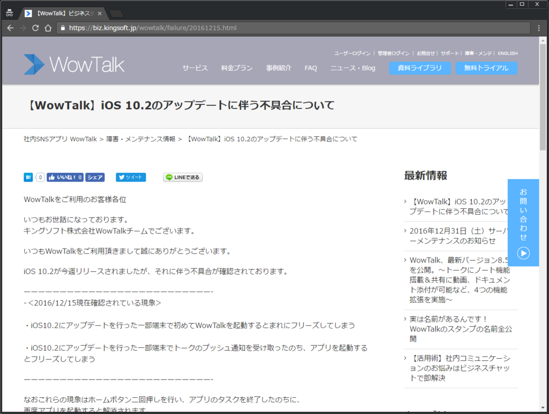Click 最新情報 sidebar heading
The height and width of the screenshot is (414, 549).
tap(426, 176)
